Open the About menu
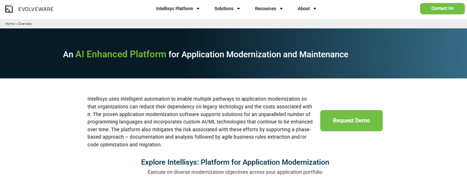This screenshot has width=467, height=179. pos(304,8)
